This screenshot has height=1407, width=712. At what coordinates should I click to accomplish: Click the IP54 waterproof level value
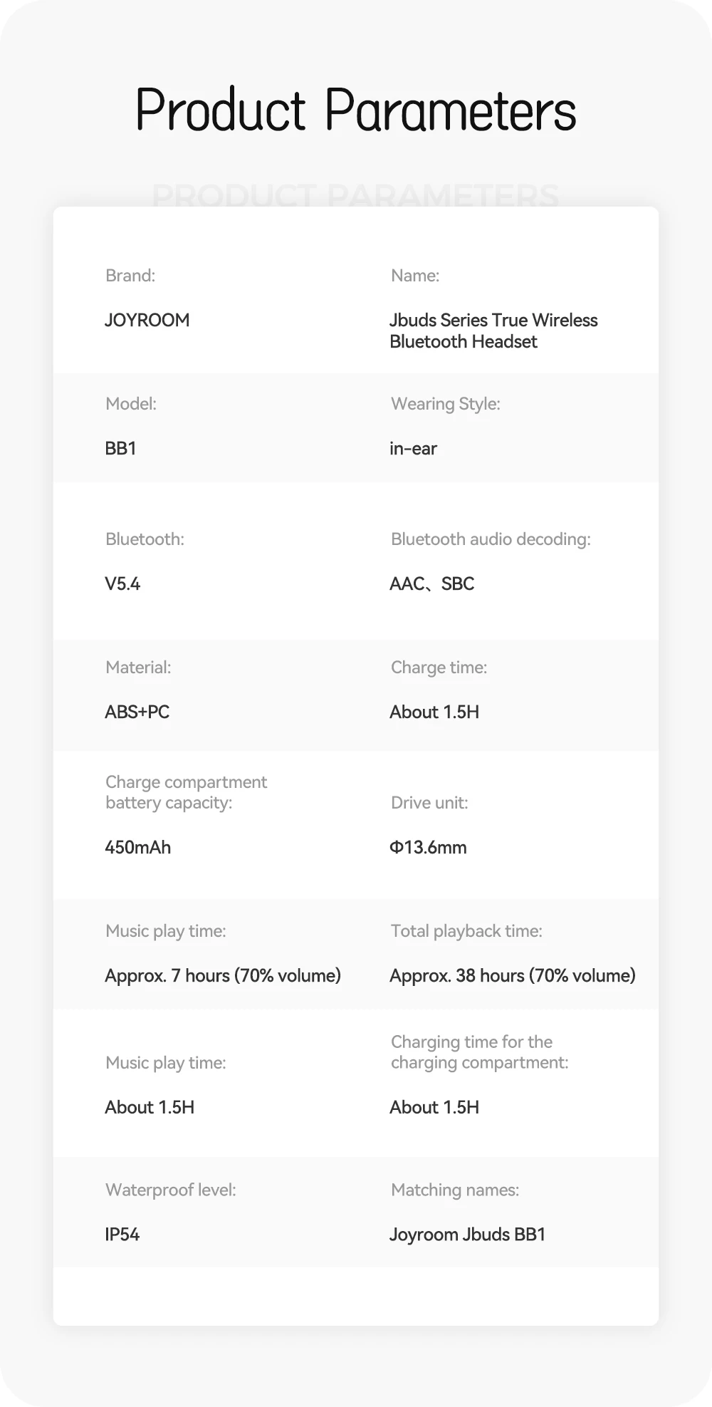point(122,1234)
